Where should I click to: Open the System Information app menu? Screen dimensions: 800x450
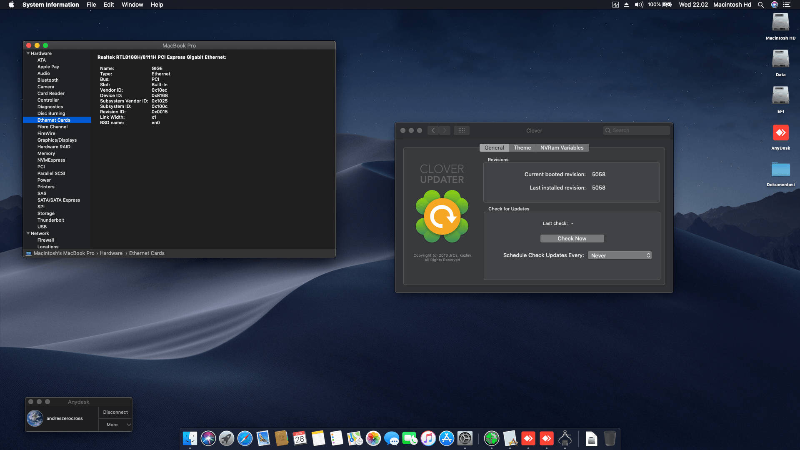50,5
